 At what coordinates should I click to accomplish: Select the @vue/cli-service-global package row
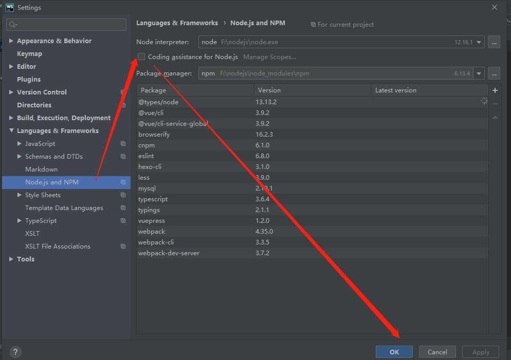click(x=312, y=124)
